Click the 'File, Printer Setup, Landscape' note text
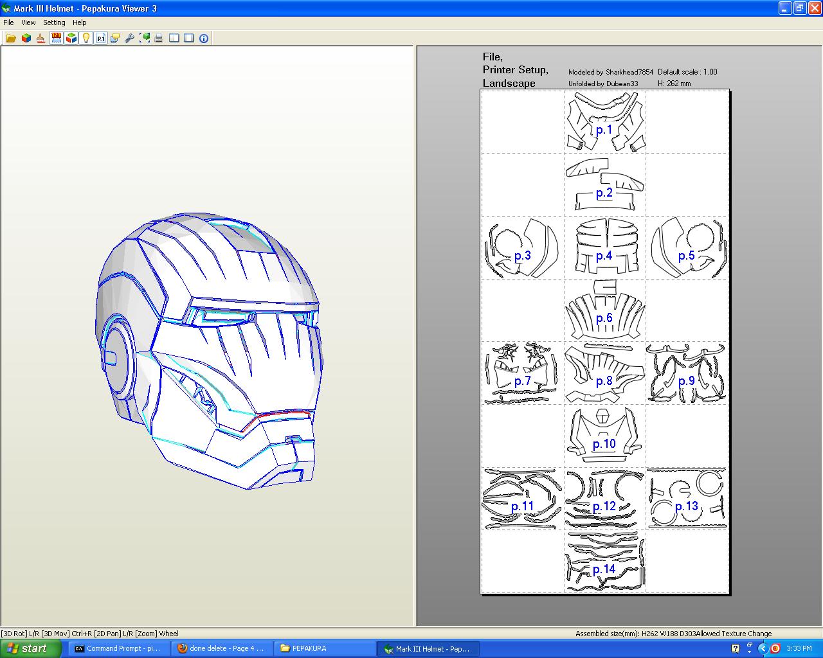Viewport: 823px width, 658px height. tap(516, 70)
